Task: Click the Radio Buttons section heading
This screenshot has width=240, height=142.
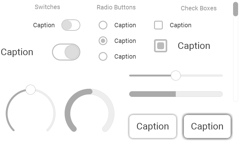Action: coord(116,7)
